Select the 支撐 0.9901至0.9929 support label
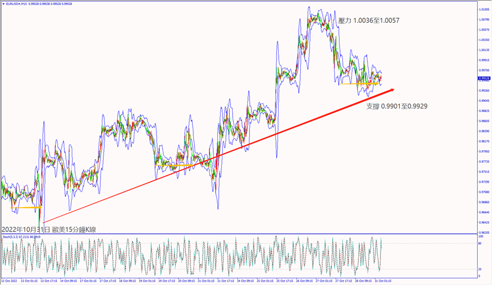Viewport: 492px width, 285px height. coord(396,106)
